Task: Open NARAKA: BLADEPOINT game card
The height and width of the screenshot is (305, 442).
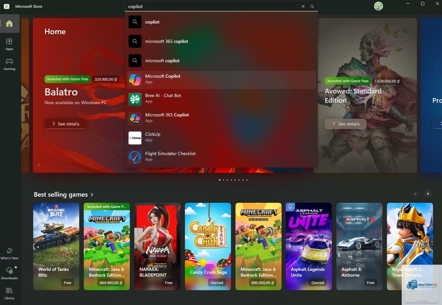Action: pyautogui.click(x=157, y=246)
